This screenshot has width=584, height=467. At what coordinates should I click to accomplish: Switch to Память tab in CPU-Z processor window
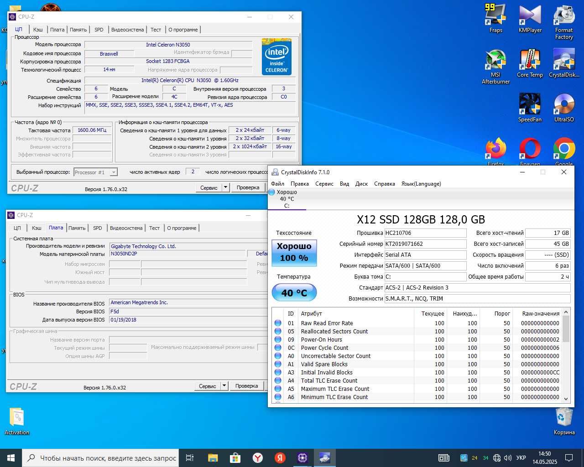pos(78,30)
